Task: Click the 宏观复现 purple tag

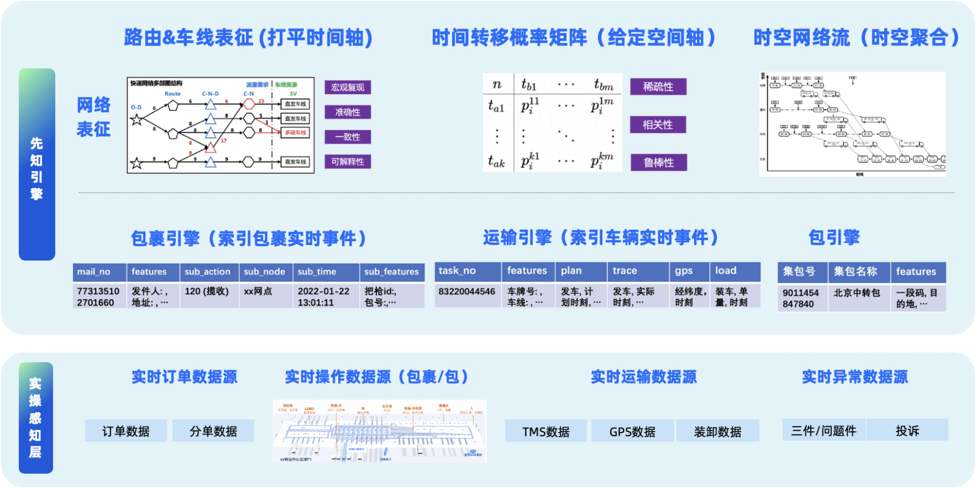Action: [x=348, y=87]
